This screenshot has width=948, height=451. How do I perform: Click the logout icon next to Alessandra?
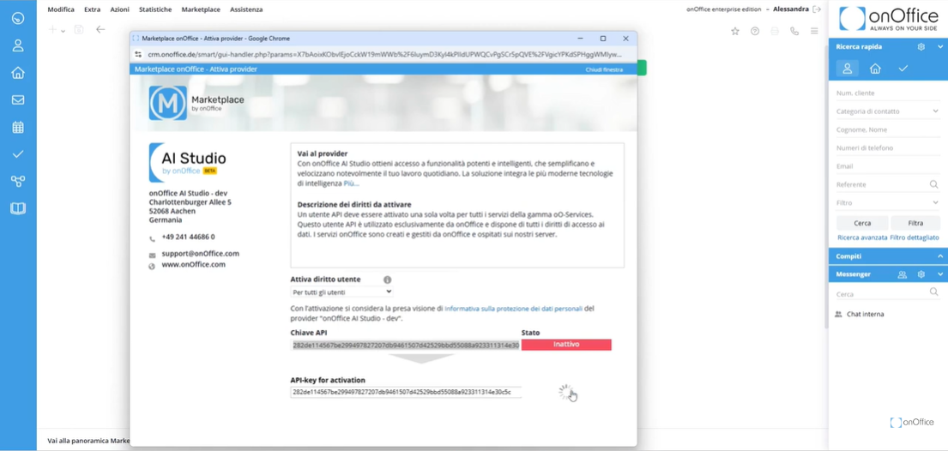click(x=817, y=9)
